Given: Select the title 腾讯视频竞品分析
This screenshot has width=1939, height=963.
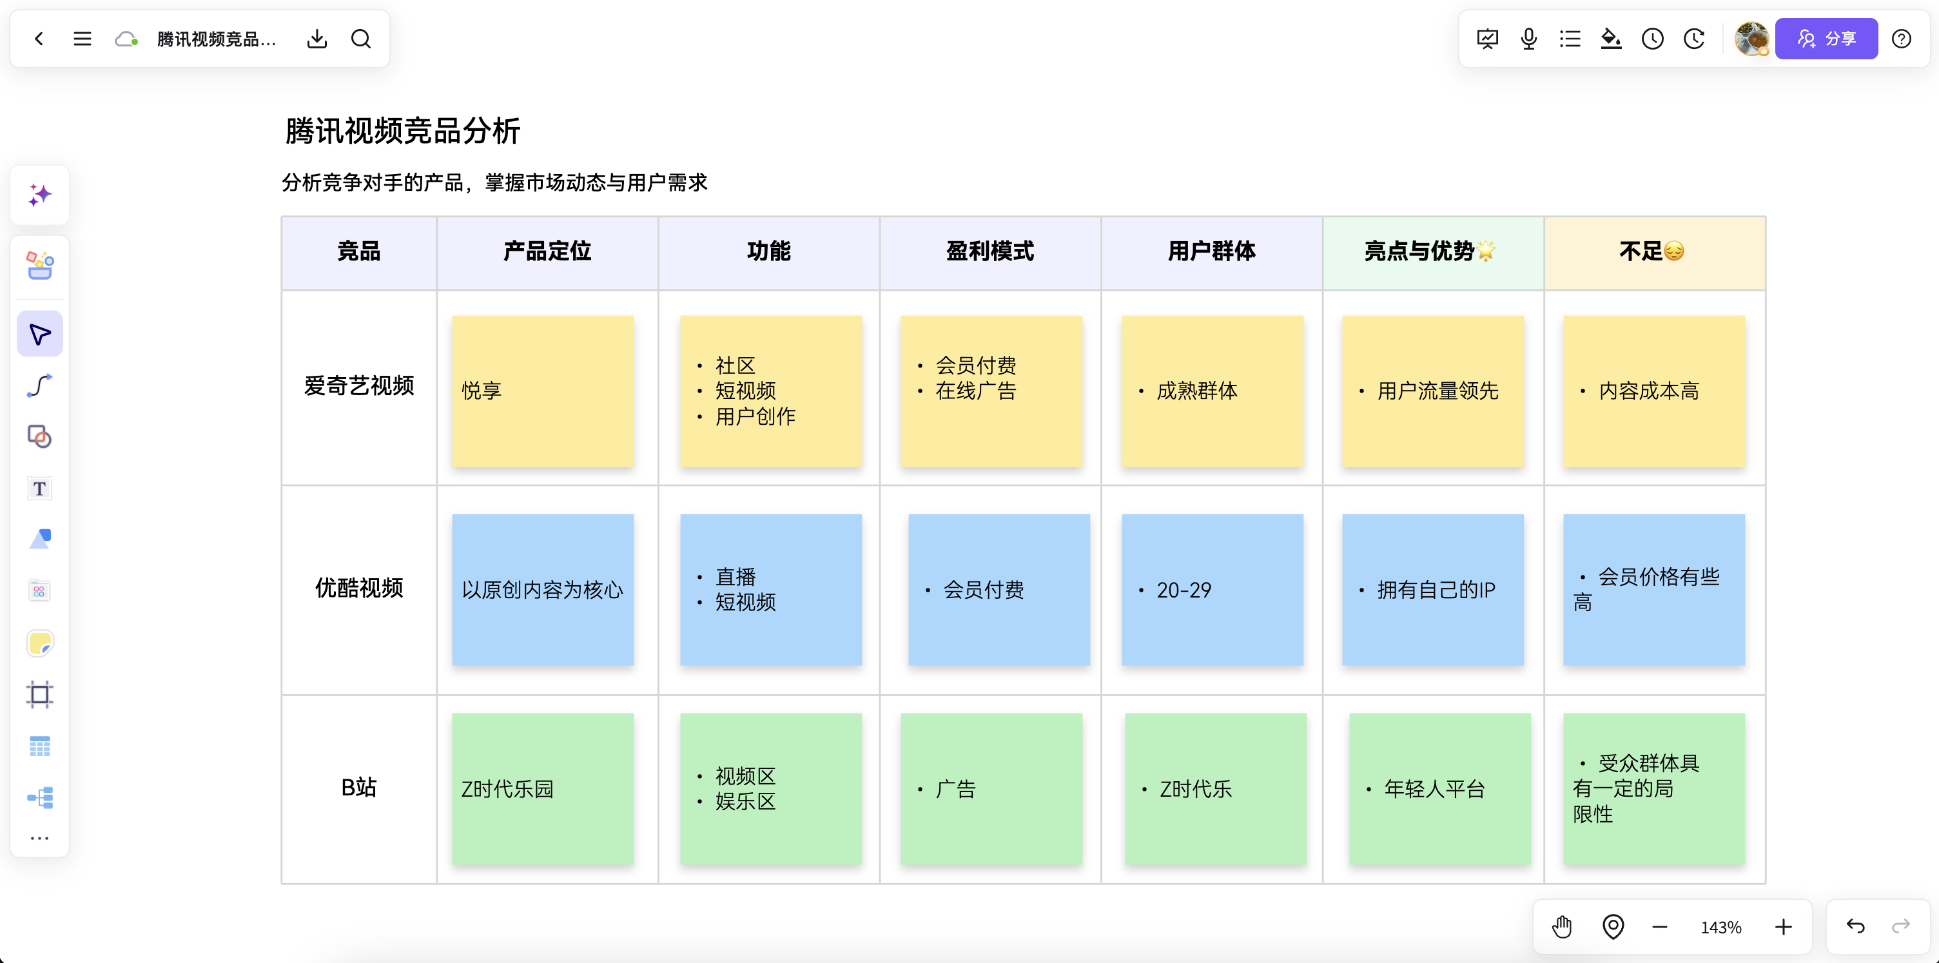Looking at the screenshot, I should pyautogui.click(x=403, y=131).
